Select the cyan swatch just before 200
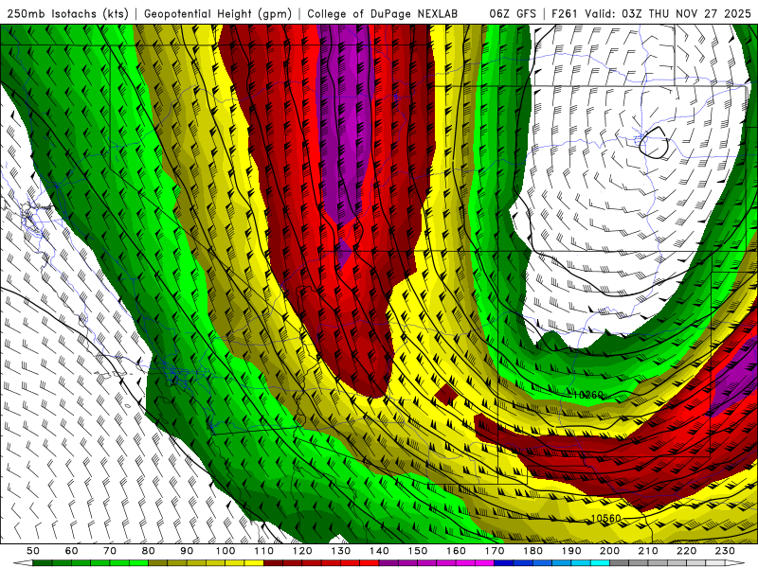This screenshot has width=758, height=568. [600, 563]
